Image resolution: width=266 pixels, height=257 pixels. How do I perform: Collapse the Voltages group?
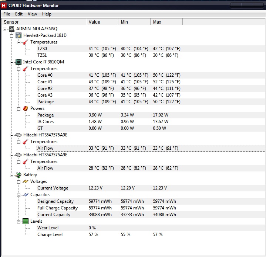point(18,182)
